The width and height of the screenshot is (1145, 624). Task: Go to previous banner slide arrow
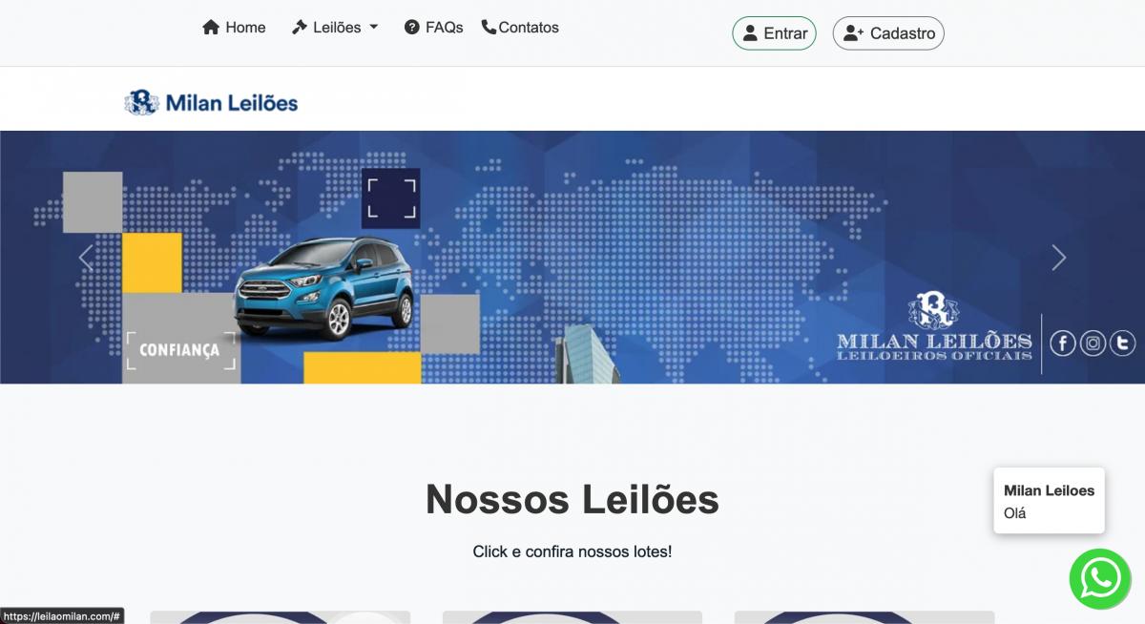point(86,258)
